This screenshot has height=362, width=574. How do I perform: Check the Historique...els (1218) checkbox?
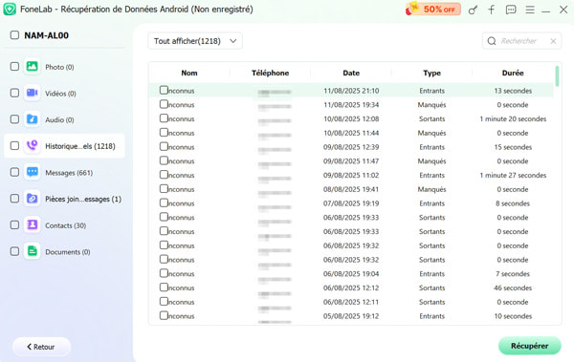(x=14, y=145)
